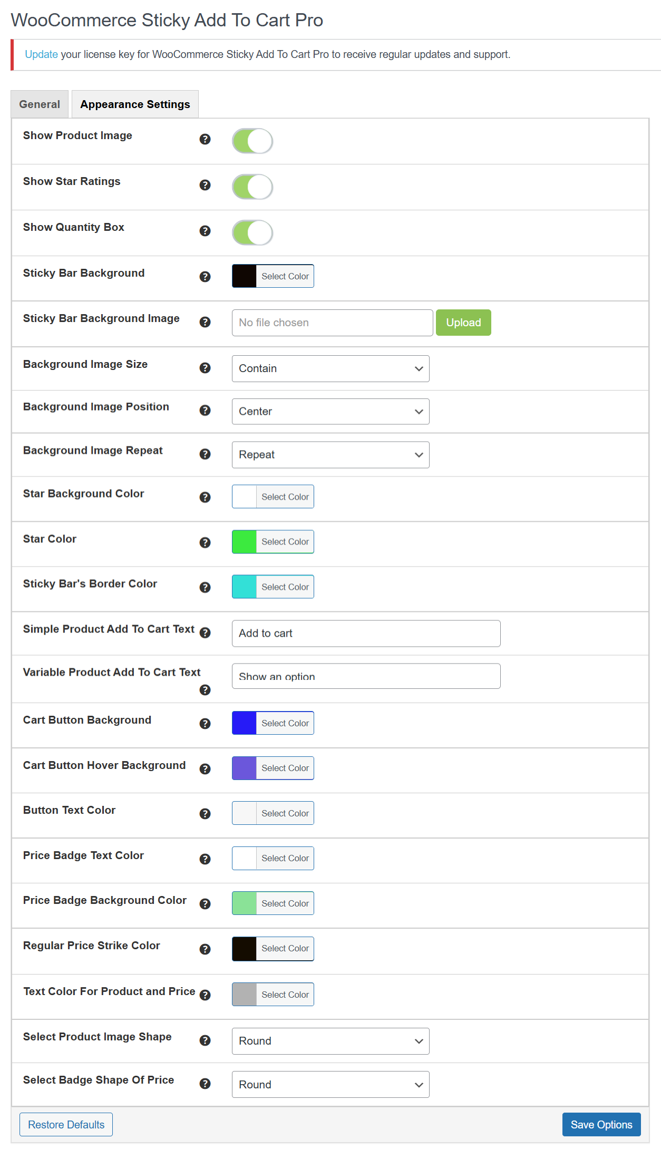Click help icon for Price Badge Background Color
Image resolution: width=661 pixels, height=1159 pixels.
coord(205,904)
